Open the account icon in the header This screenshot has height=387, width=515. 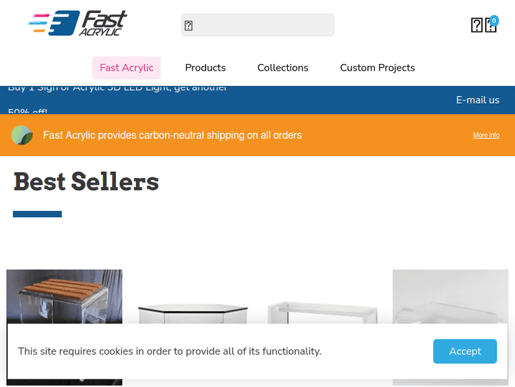click(477, 25)
